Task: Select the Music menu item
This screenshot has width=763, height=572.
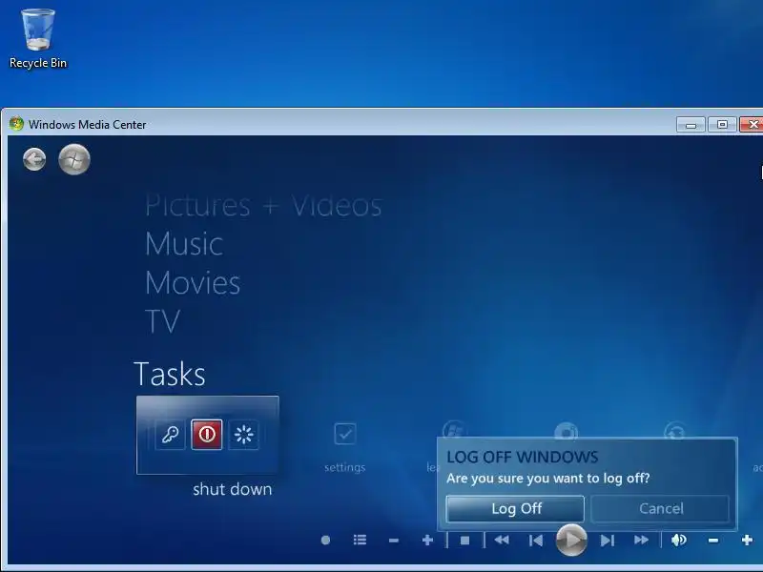Action: point(184,244)
